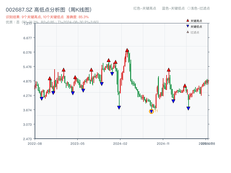Click the gray 优质：否 parameters line

pyautogui.click(x=52, y=22)
